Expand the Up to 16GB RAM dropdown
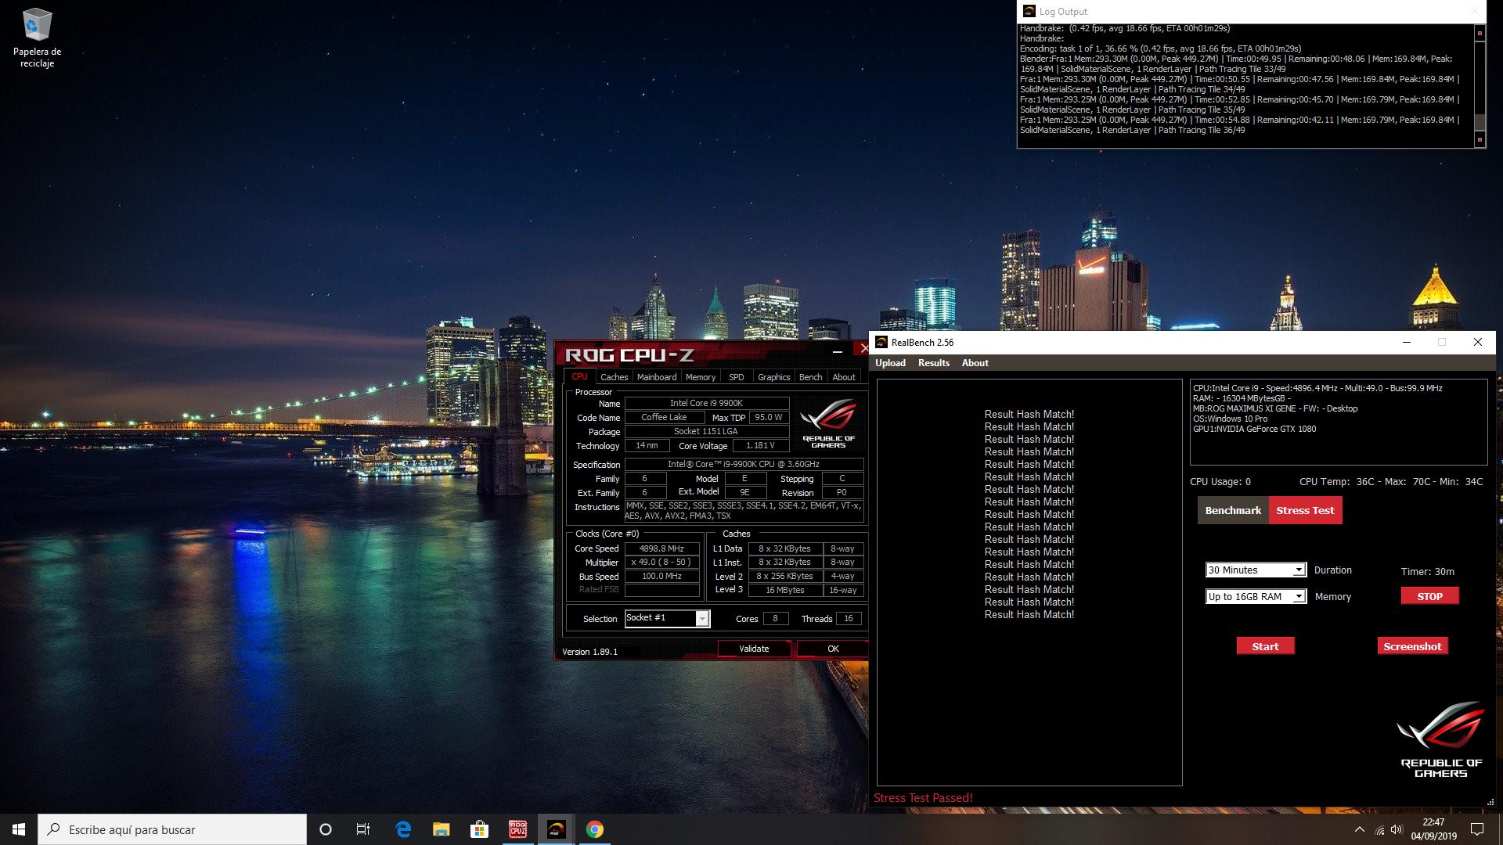The image size is (1503, 845). click(1298, 597)
